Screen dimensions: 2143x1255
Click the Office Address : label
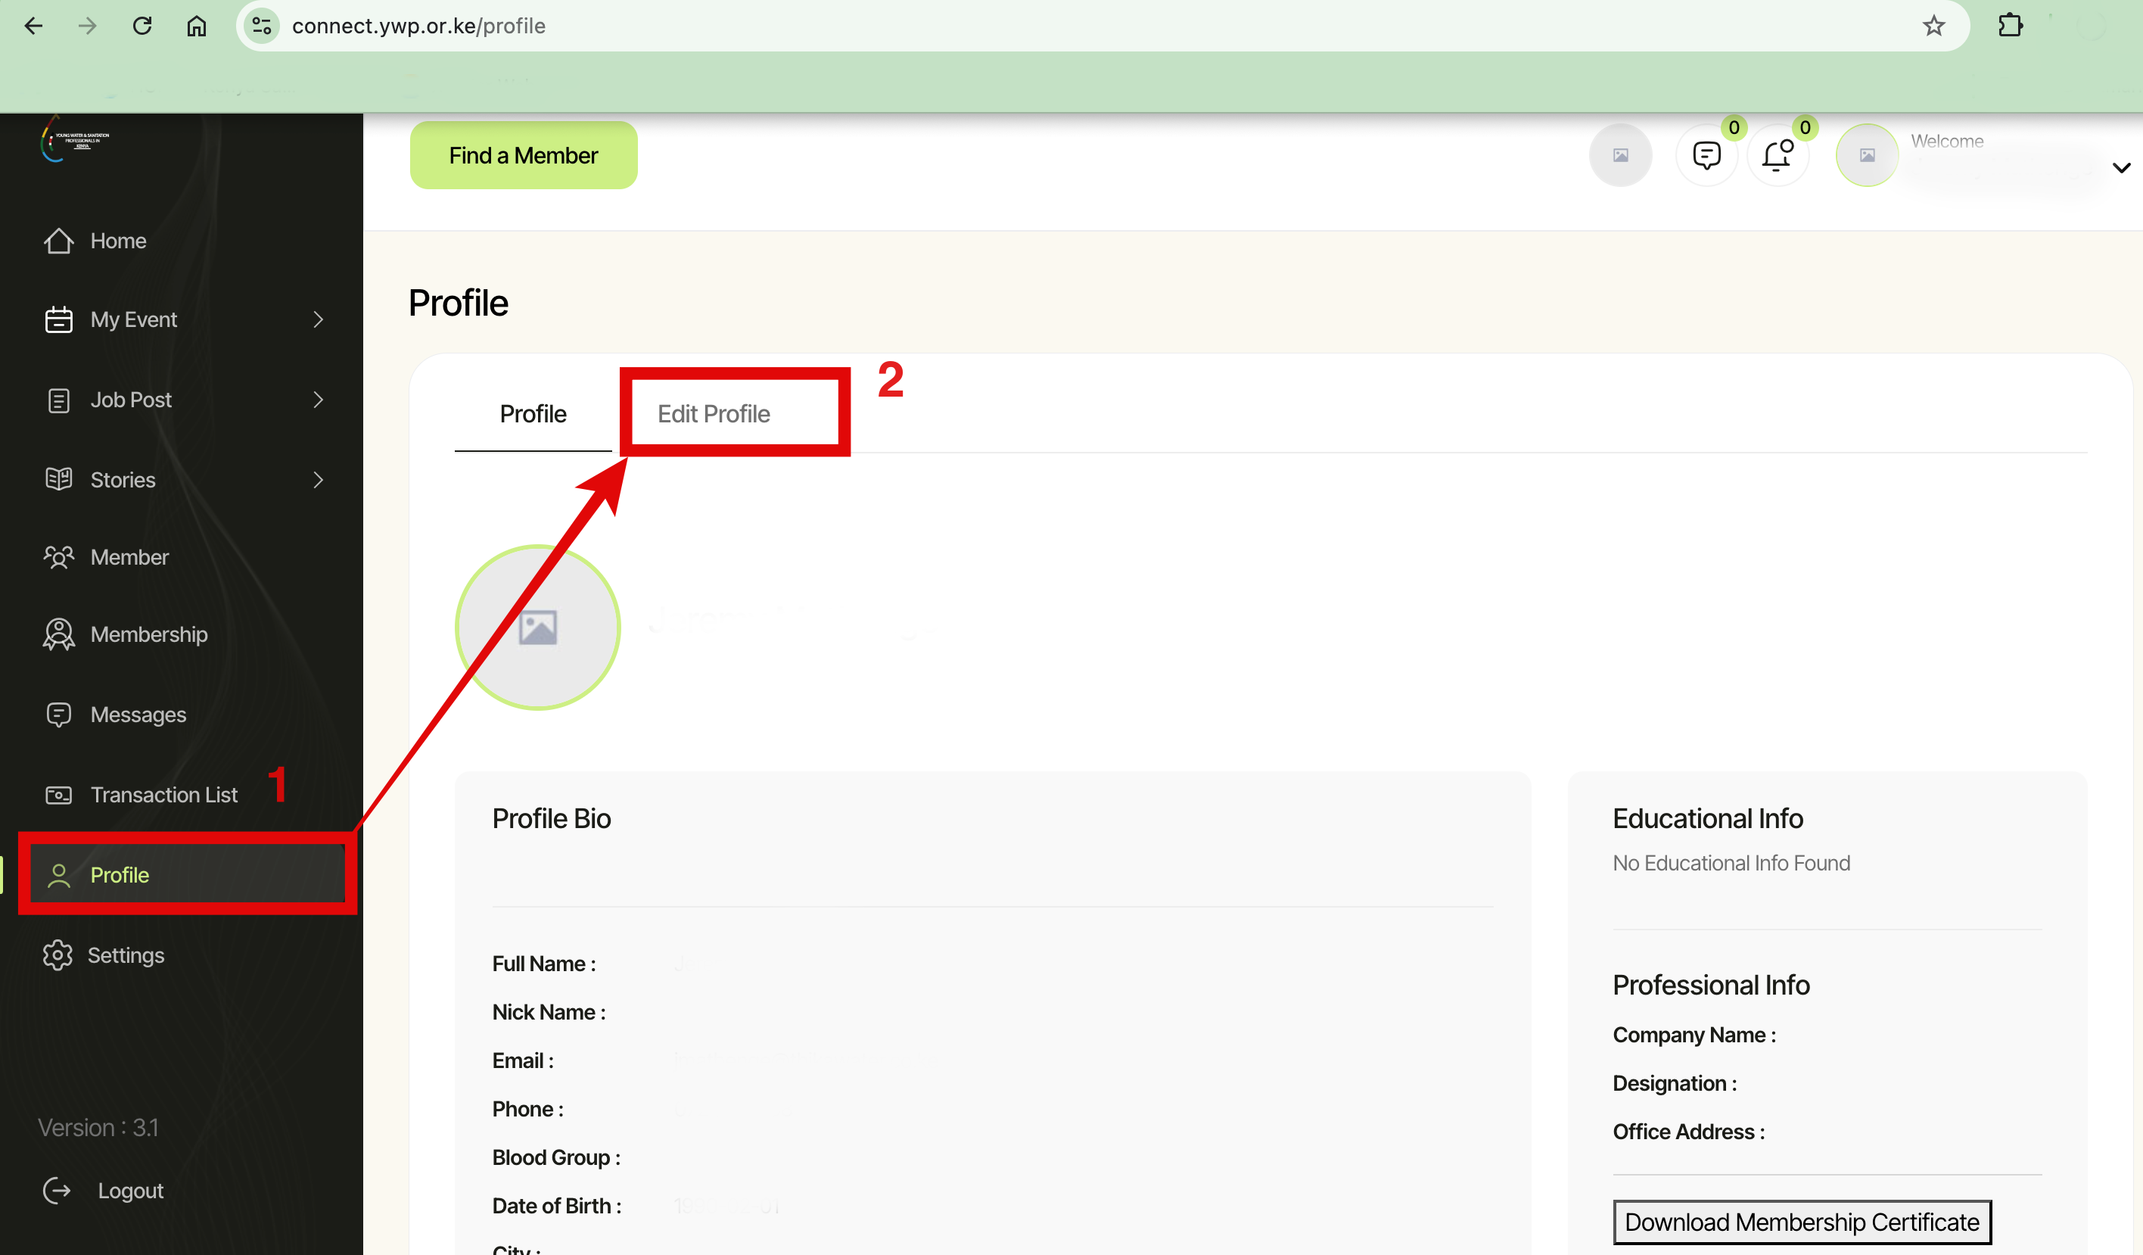point(1689,1132)
